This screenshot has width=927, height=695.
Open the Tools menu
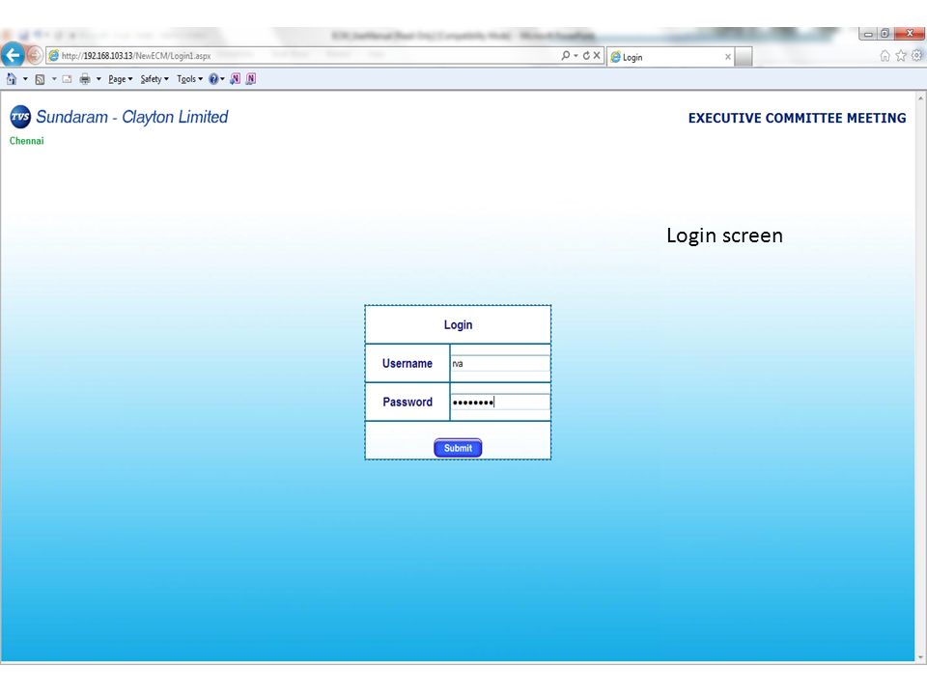point(189,79)
